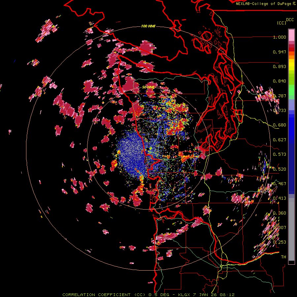The image size is (297, 297).
Task: Click the 0.787 scale value
Action: [x=280, y=96]
